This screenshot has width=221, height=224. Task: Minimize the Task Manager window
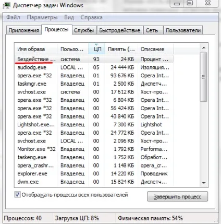pos(177,3)
